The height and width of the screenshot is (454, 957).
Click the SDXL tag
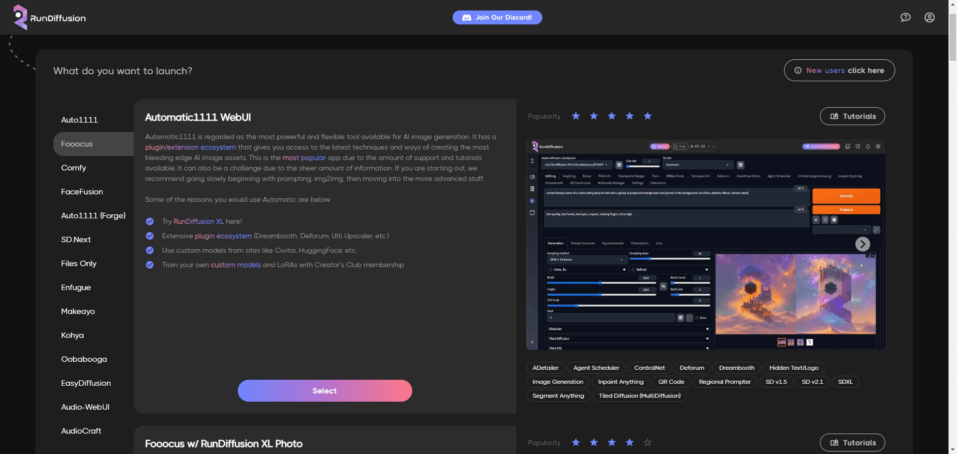(845, 382)
